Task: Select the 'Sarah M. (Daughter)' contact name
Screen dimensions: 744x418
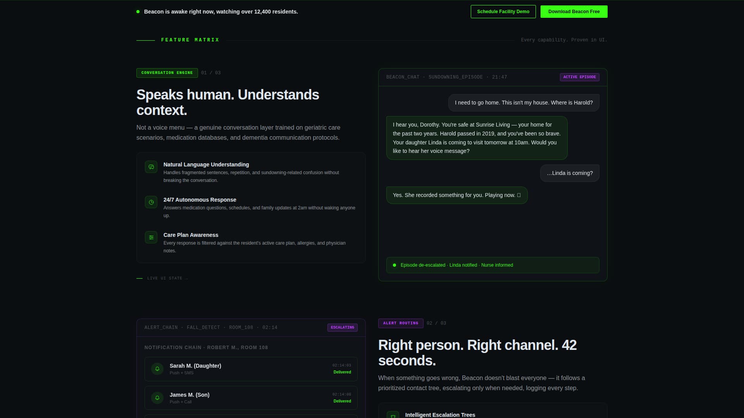Action: point(195,366)
